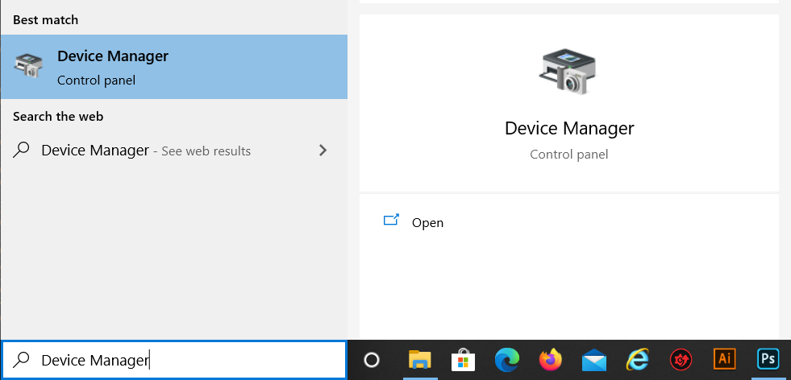
Task: Click the magnifier icon in the search box
Action: 21,360
